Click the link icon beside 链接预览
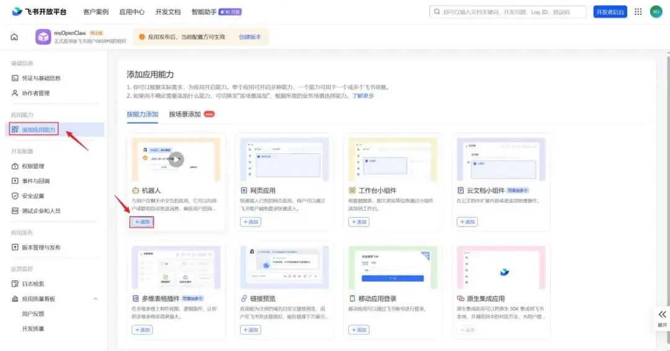 click(x=244, y=298)
